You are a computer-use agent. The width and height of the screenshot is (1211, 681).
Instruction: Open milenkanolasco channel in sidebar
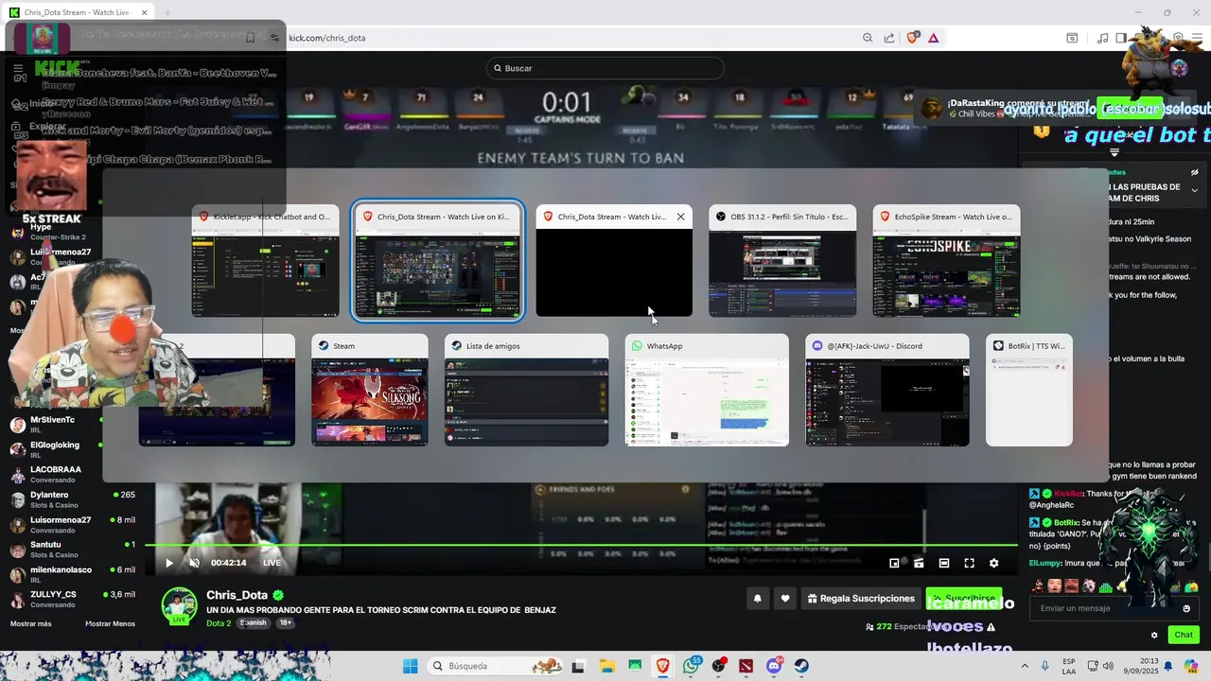tap(72, 575)
